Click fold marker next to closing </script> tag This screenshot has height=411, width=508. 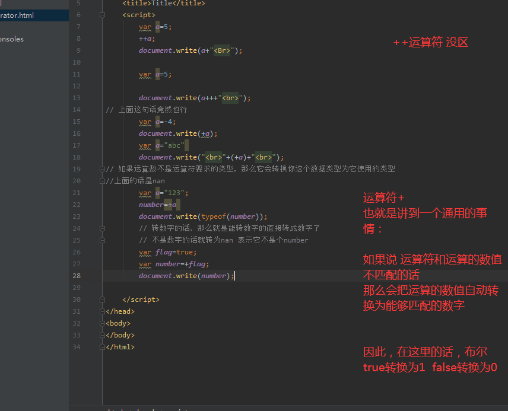(103, 300)
